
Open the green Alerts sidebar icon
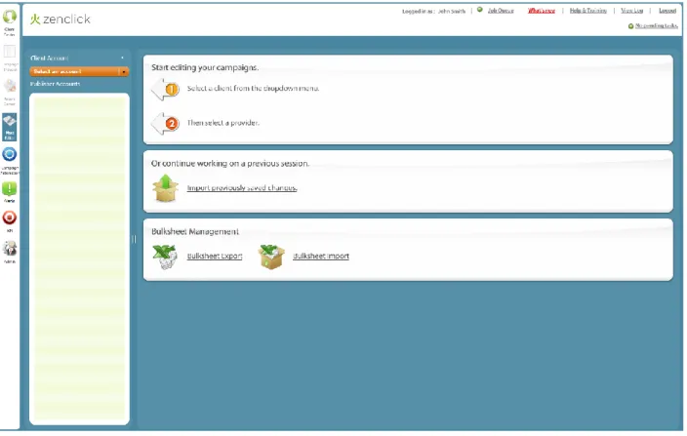(9, 189)
